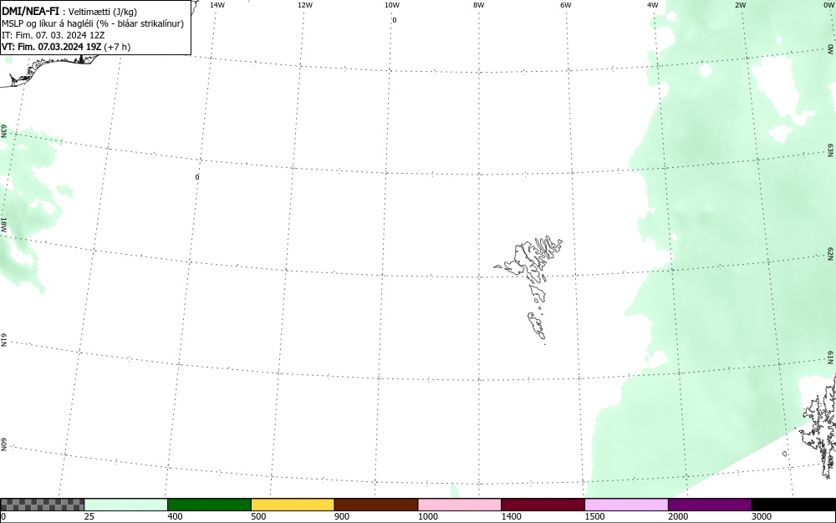This screenshot has width=836, height=523.
Task: Click the light purple 1500–2000 legend swatch
Action: [626, 505]
